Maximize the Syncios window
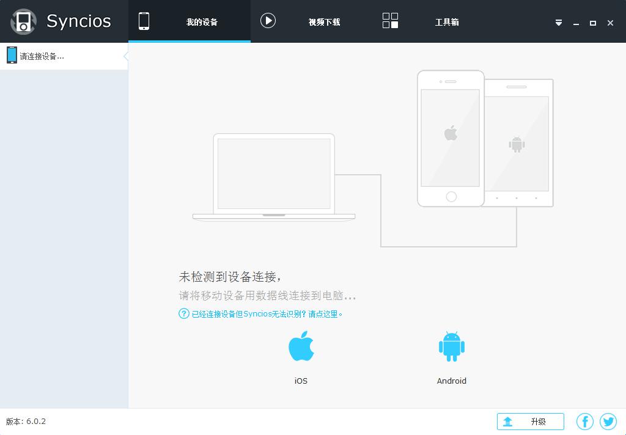The height and width of the screenshot is (435, 626). 592,23
